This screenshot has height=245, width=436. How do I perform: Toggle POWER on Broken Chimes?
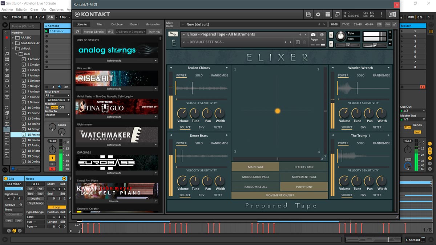pos(181,75)
